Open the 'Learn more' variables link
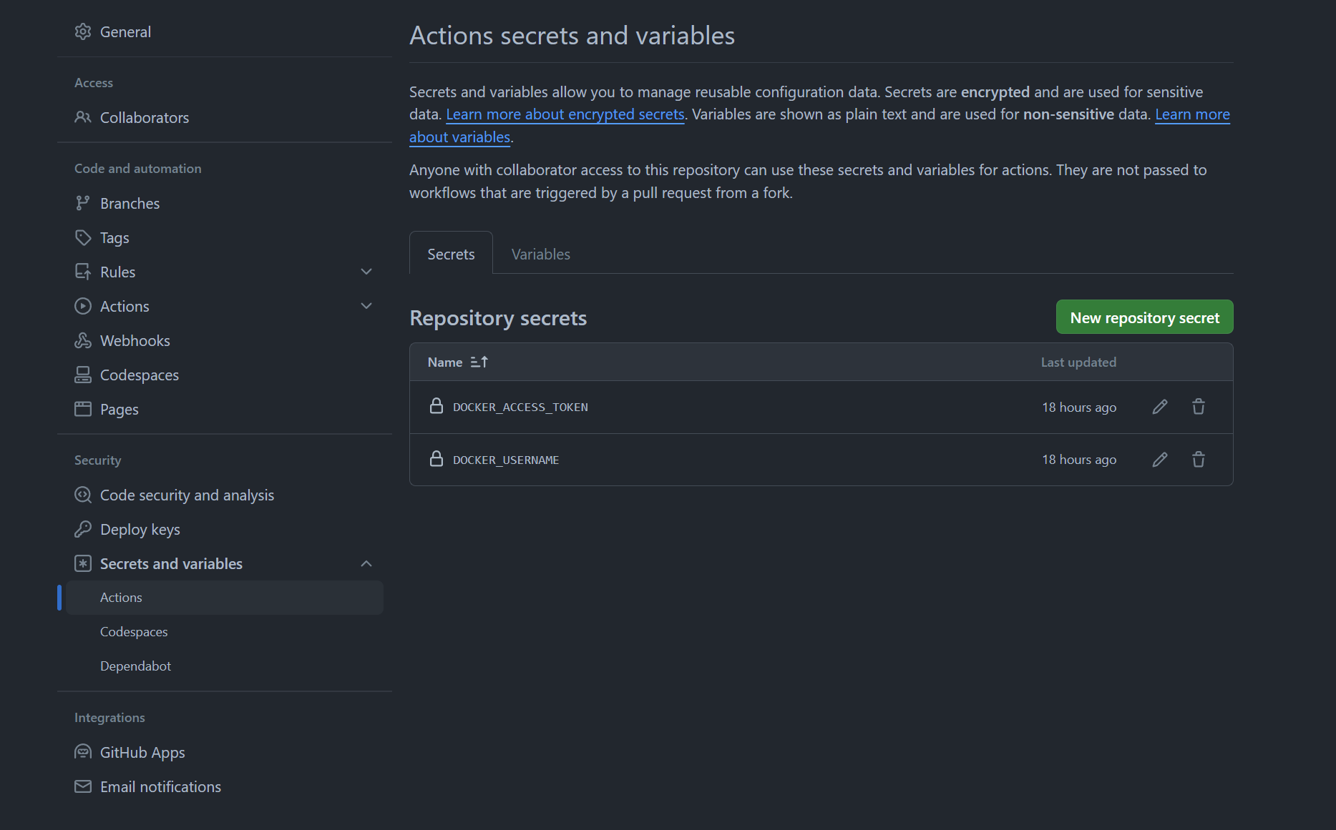This screenshot has width=1336, height=830. [x=1192, y=114]
